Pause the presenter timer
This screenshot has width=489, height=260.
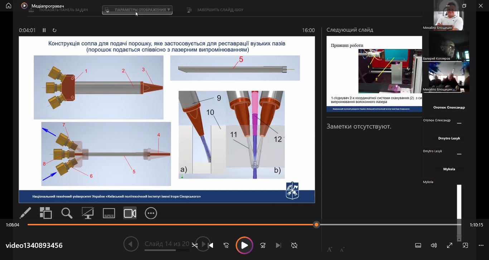point(44,30)
